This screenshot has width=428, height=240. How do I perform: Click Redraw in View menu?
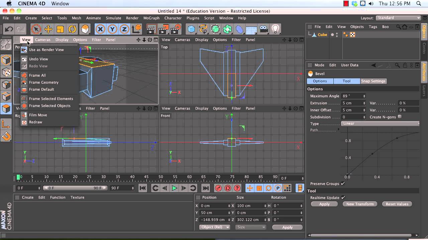tap(36, 122)
